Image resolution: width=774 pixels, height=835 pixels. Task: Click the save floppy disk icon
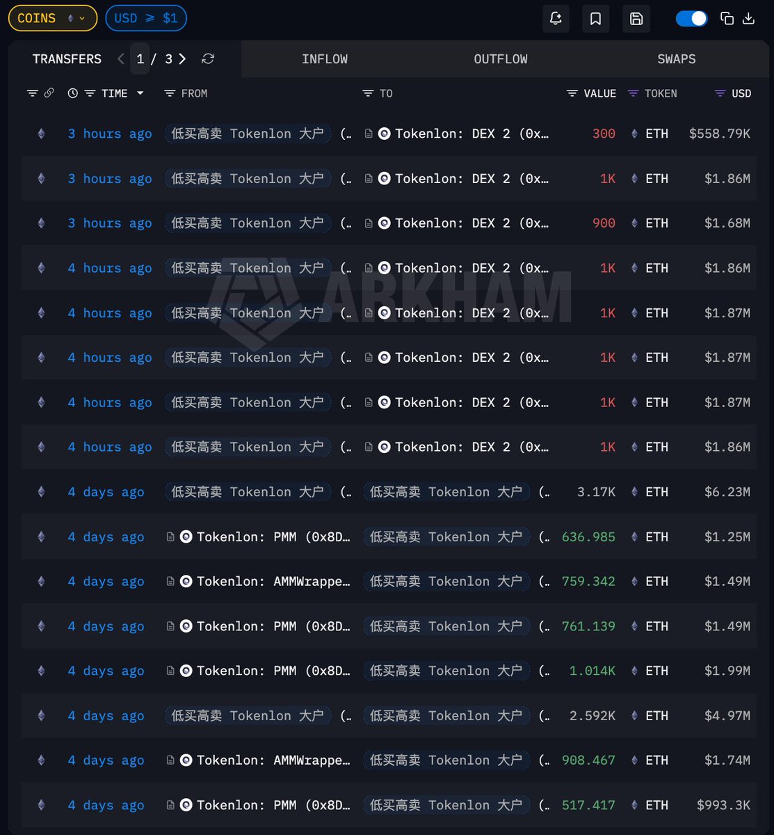(636, 19)
